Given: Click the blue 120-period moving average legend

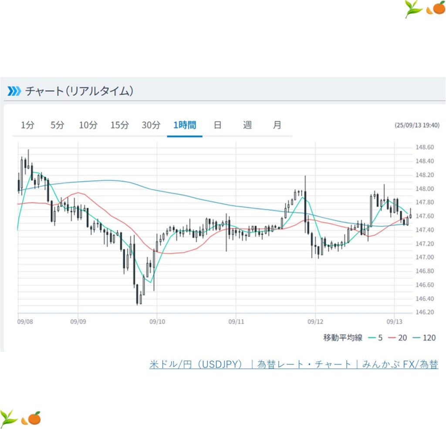Looking at the screenshot, I should (x=424, y=338).
